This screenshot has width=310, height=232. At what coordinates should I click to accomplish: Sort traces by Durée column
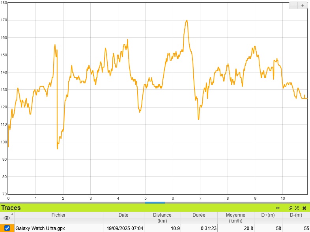coord(199,215)
